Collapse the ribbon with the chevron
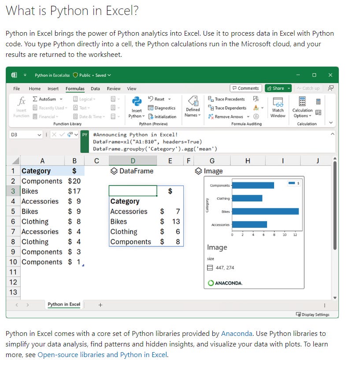The height and width of the screenshot is (365, 349). 331,123
